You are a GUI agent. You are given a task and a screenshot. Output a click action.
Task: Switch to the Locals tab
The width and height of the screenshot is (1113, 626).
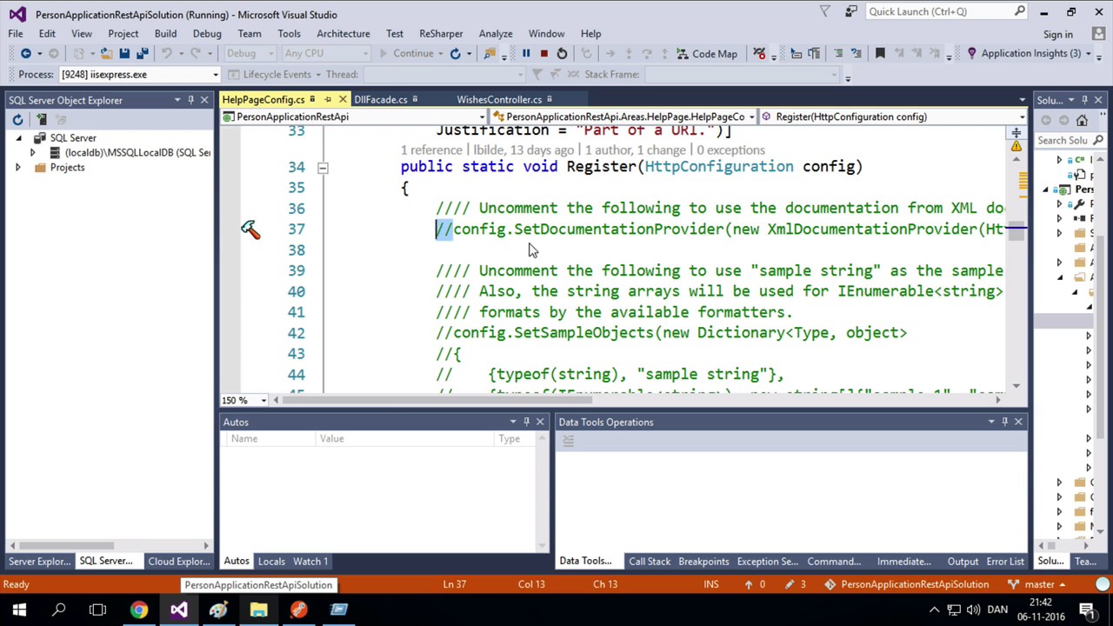tap(271, 562)
